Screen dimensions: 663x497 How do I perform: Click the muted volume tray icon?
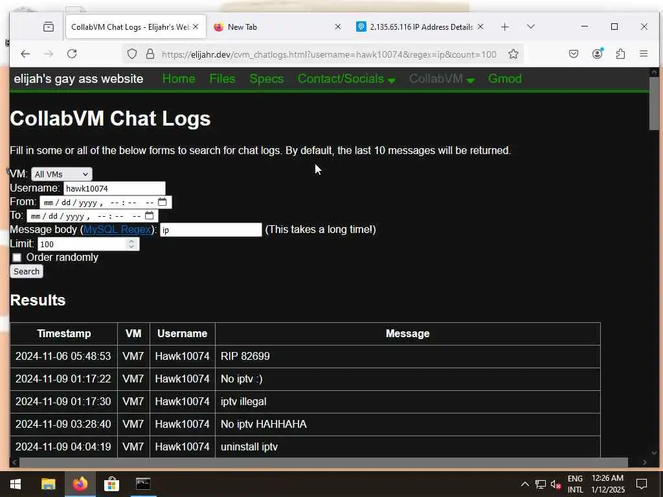tap(556, 484)
